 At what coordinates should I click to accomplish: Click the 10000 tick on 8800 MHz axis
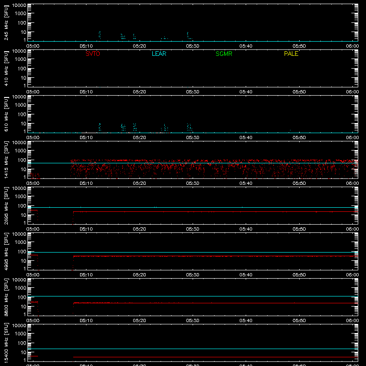pyautogui.click(x=19, y=280)
